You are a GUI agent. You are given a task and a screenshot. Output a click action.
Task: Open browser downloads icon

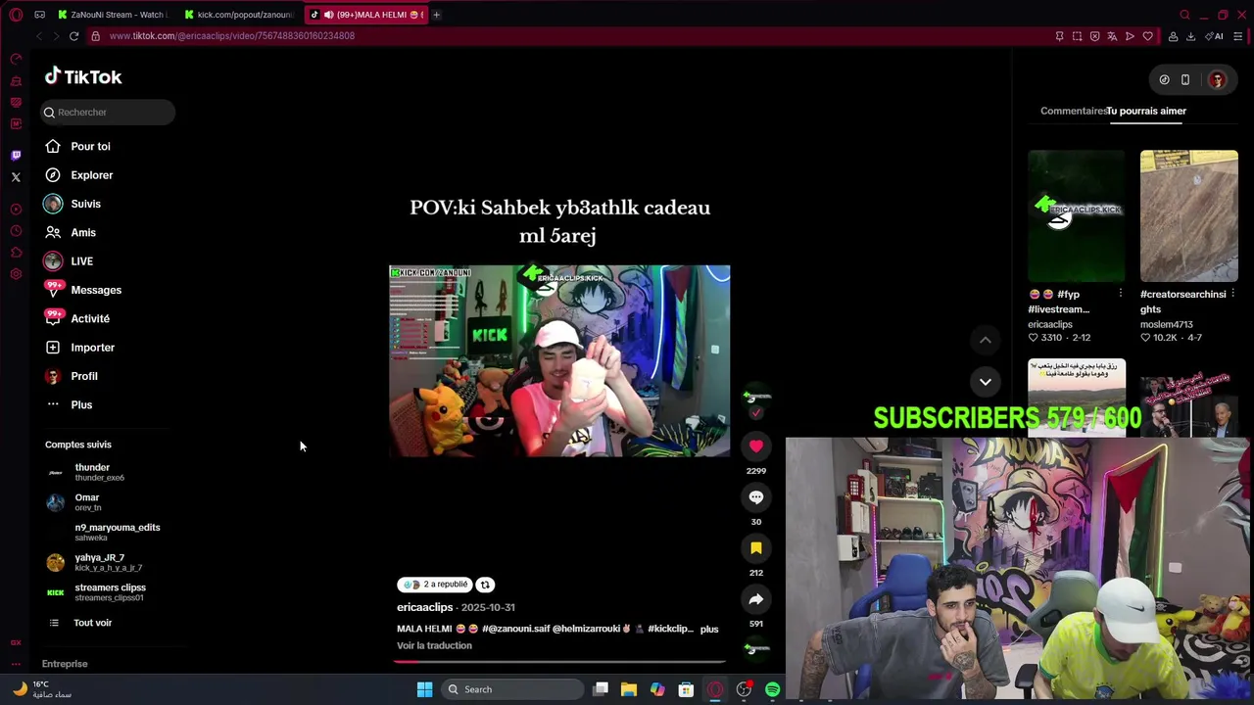coord(1190,36)
